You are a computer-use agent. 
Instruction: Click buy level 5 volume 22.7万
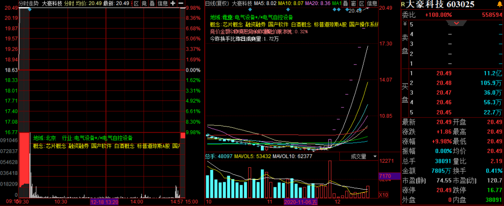pyautogui.click(x=493, y=112)
